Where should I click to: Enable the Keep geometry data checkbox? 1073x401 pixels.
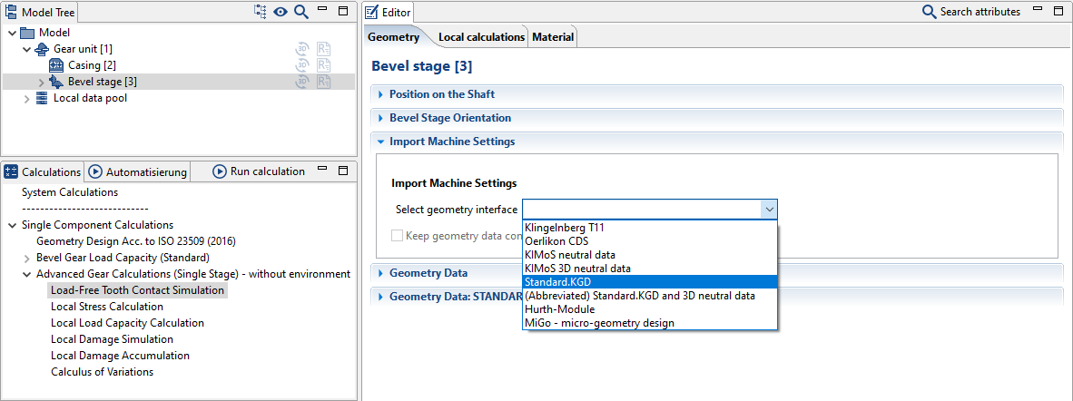pyautogui.click(x=397, y=235)
